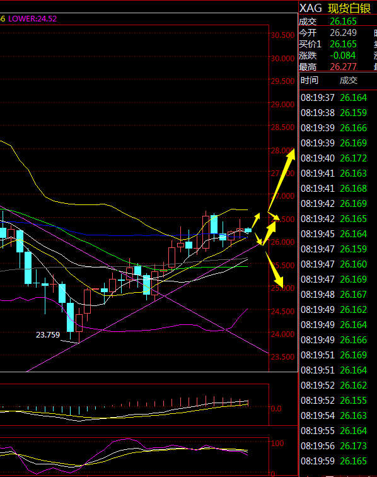The height and width of the screenshot is (477, 377).
Task: Click the 100 oscillator axis label
Action: pyautogui.click(x=277, y=443)
